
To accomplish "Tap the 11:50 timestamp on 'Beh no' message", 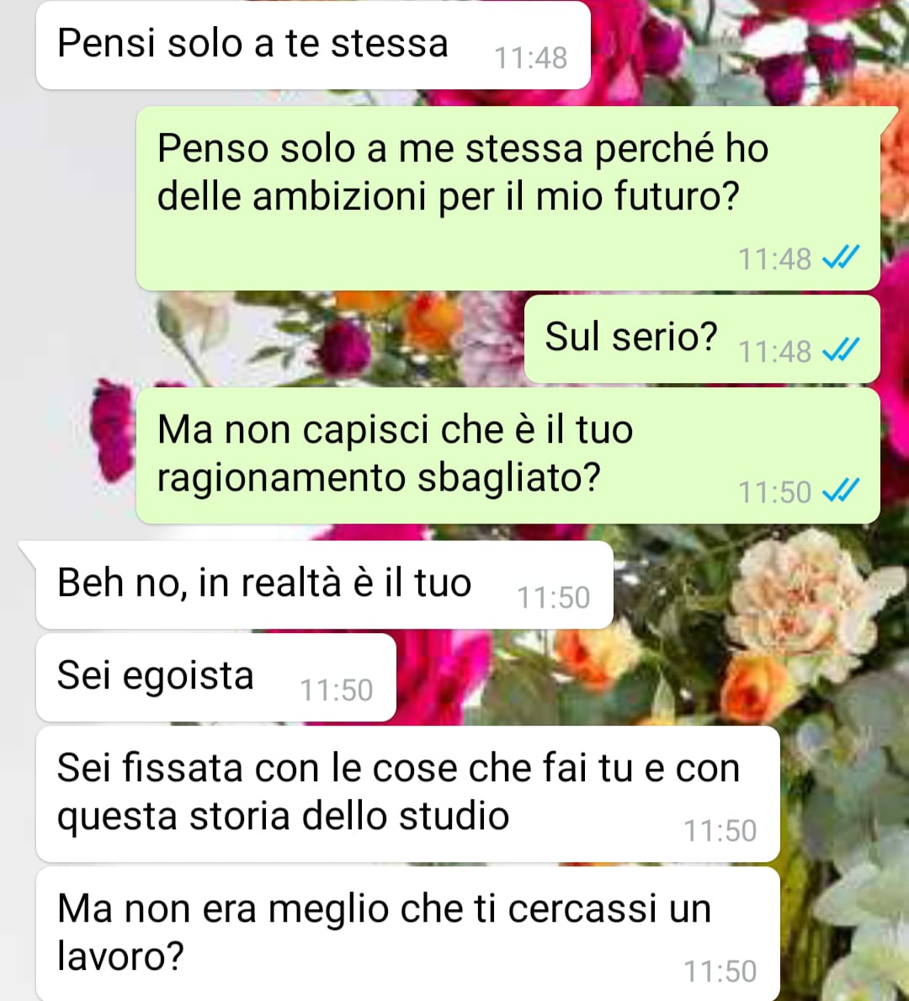I will (554, 598).
